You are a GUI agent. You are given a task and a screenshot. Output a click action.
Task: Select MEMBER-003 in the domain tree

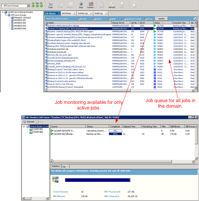20,26
